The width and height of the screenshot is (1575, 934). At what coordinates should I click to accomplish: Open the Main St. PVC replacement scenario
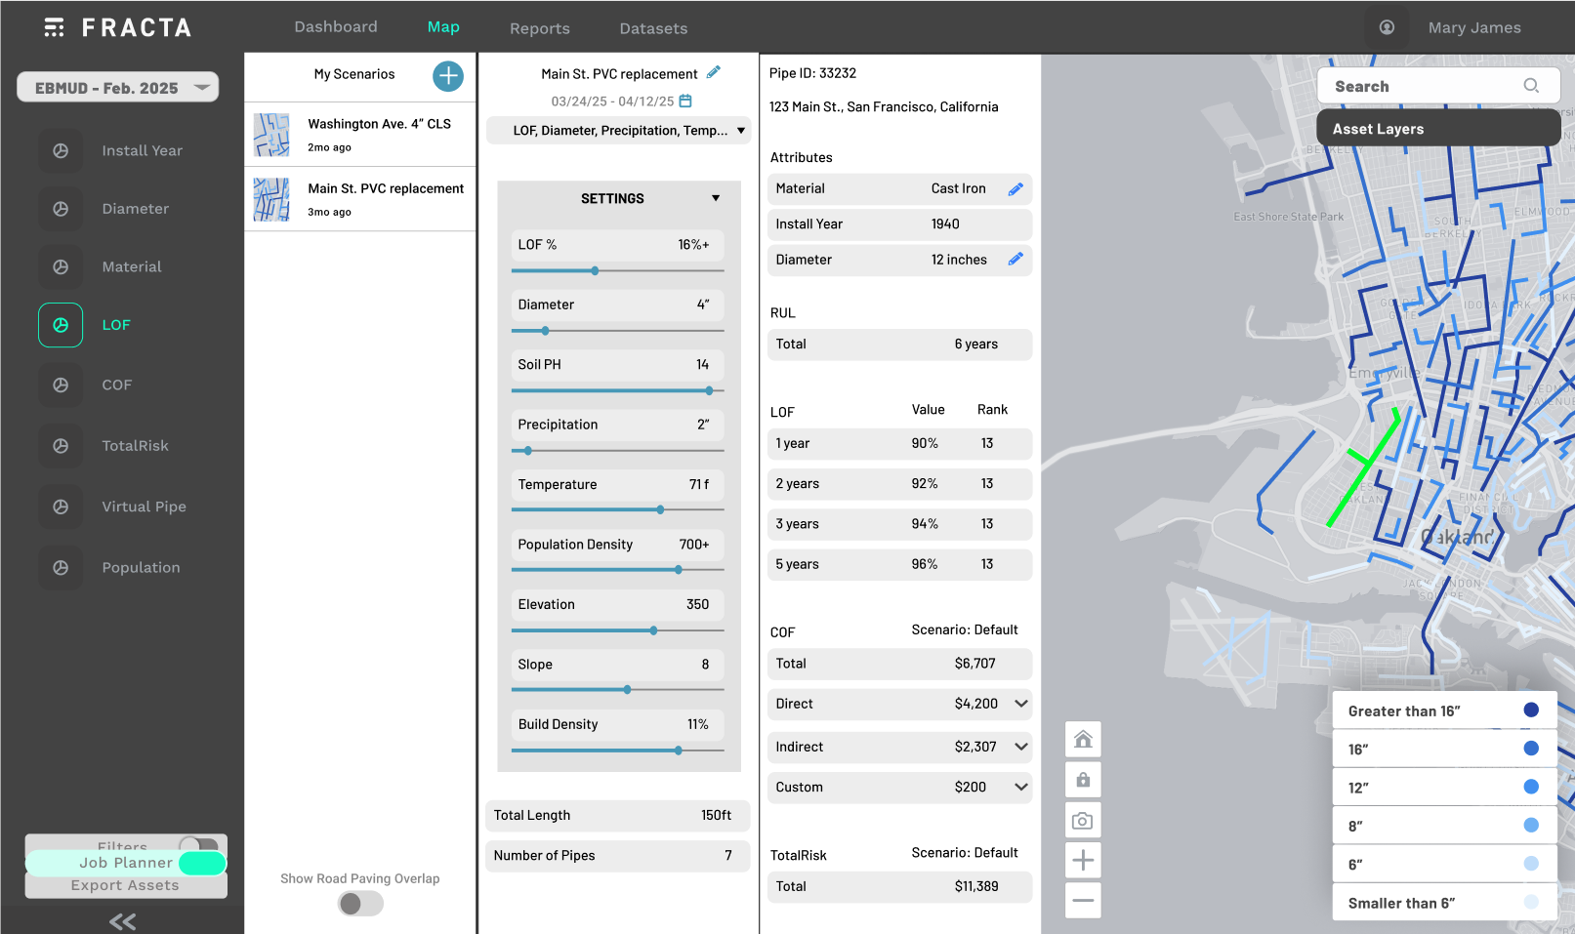tap(360, 199)
